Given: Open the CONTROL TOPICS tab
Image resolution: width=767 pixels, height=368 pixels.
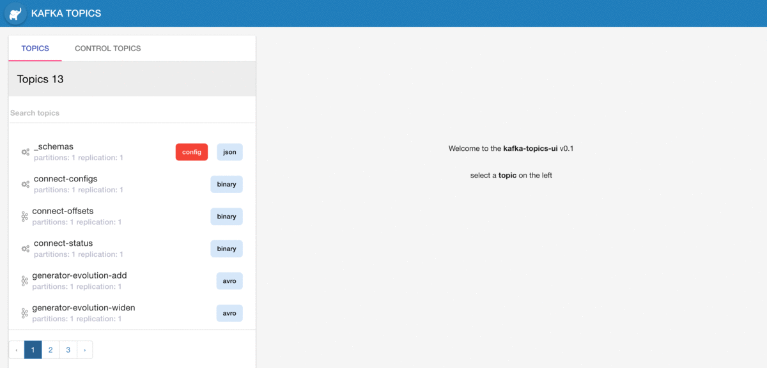Looking at the screenshot, I should [108, 49].
